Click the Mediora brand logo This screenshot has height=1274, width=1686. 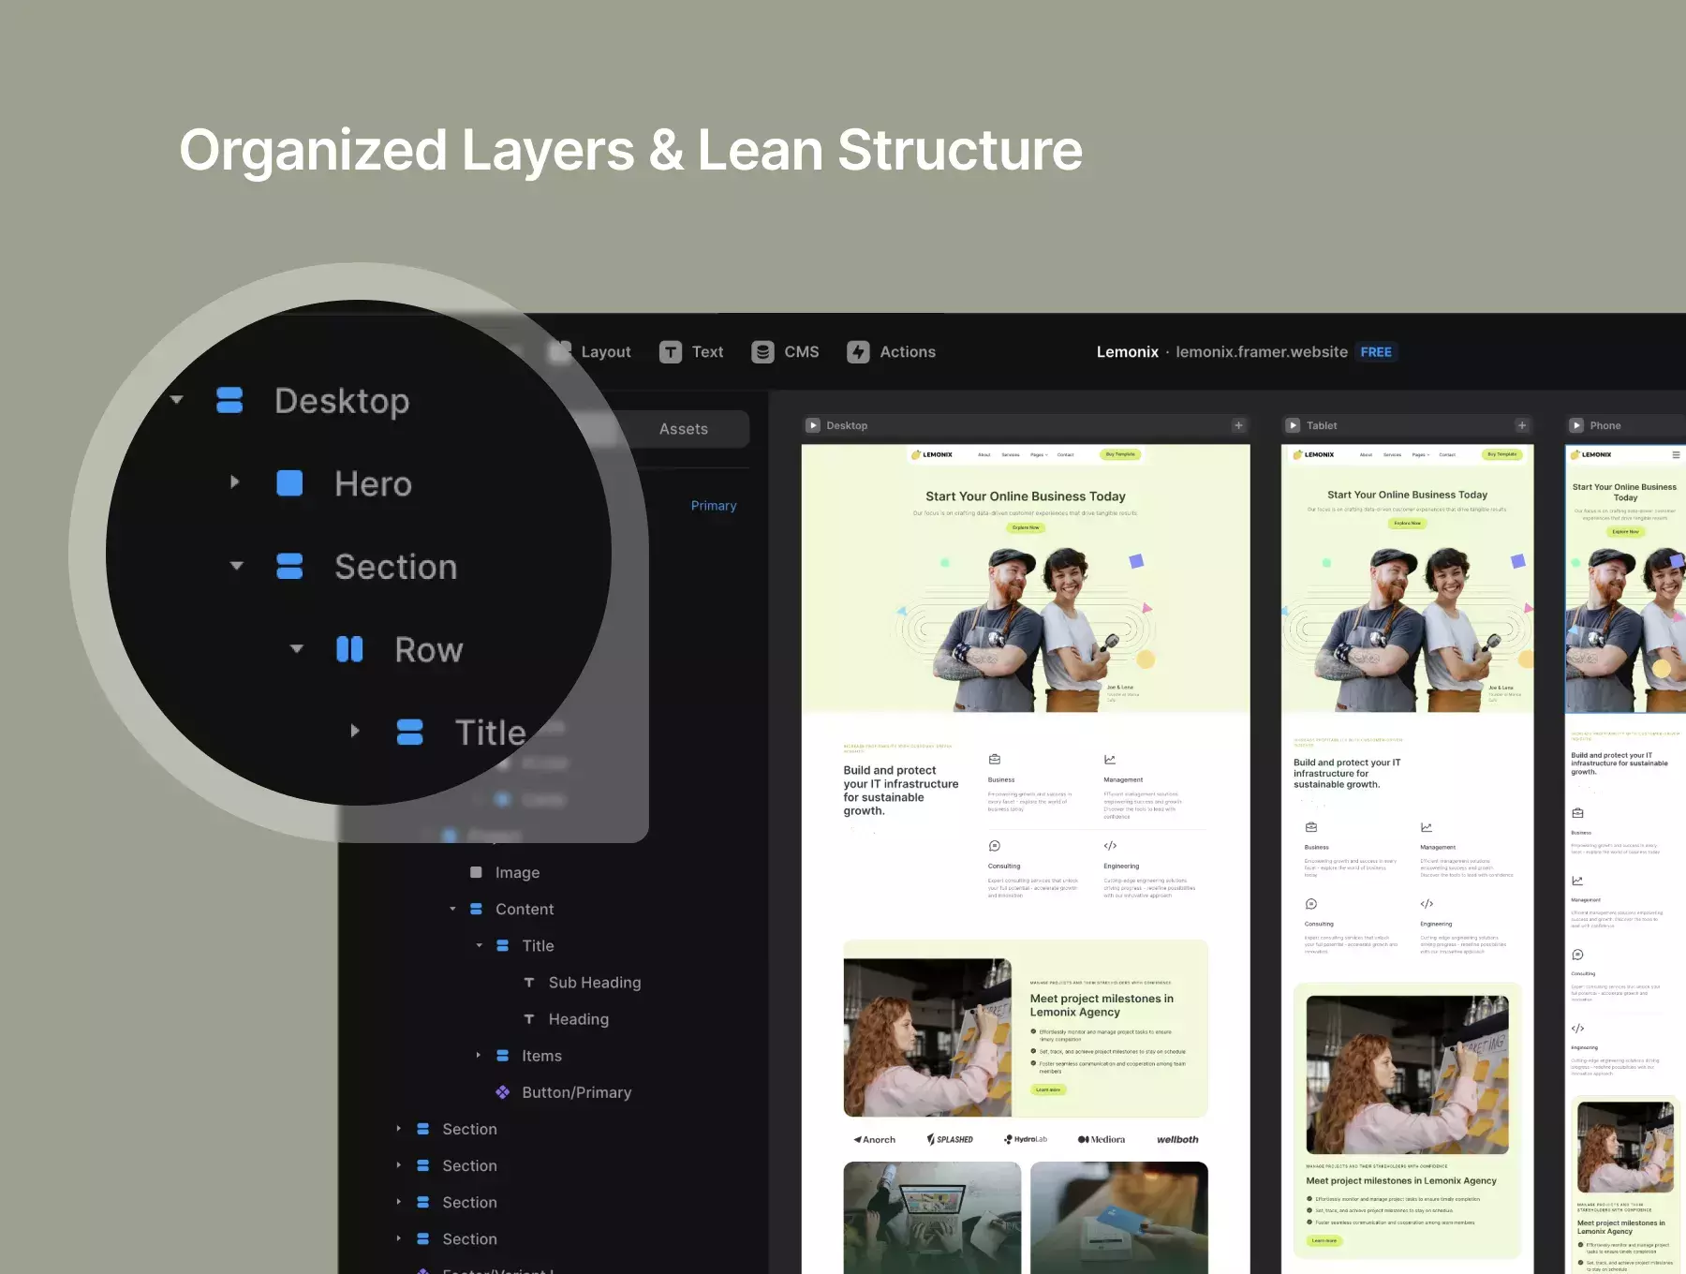pos(1102,1139)
